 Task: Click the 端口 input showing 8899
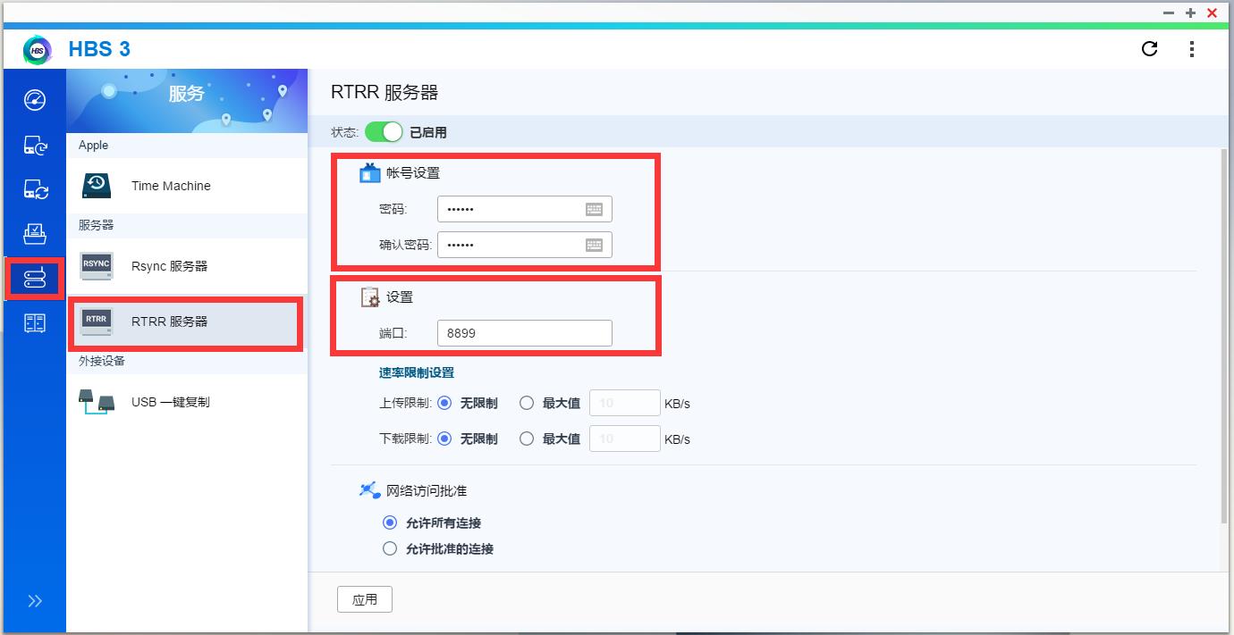[x=525, y=332]
